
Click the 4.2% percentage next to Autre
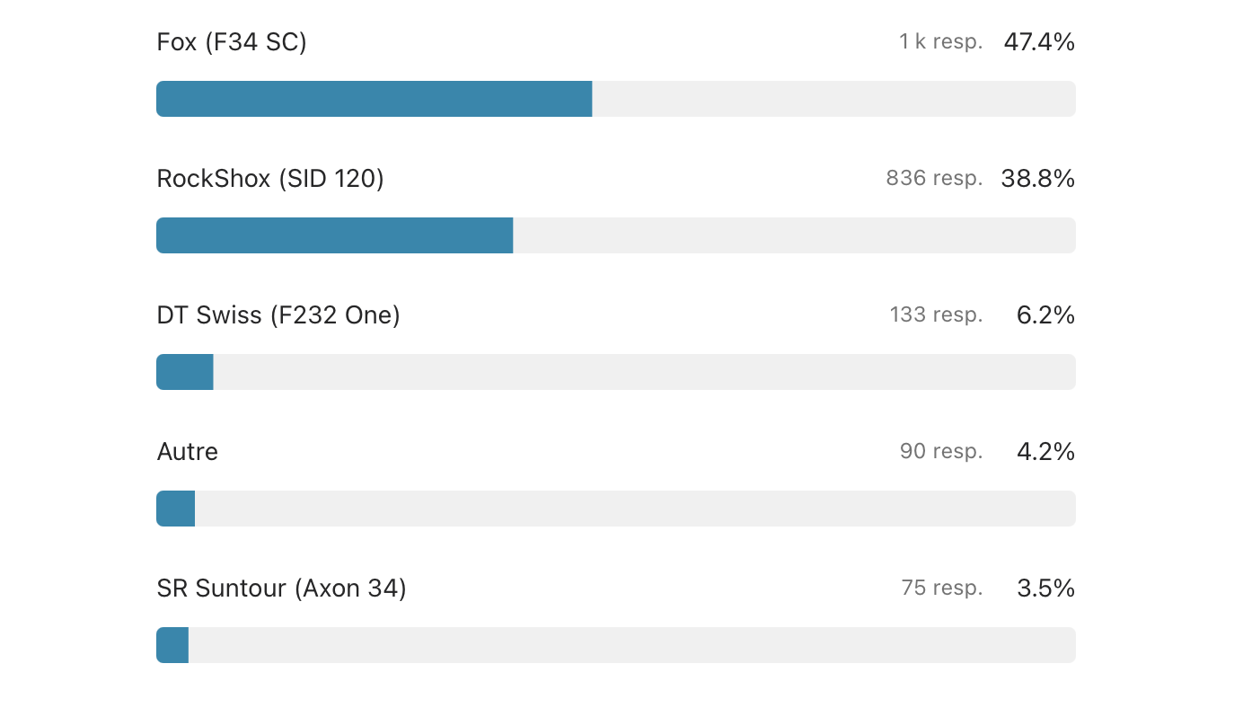click(x=1045, y=451)
